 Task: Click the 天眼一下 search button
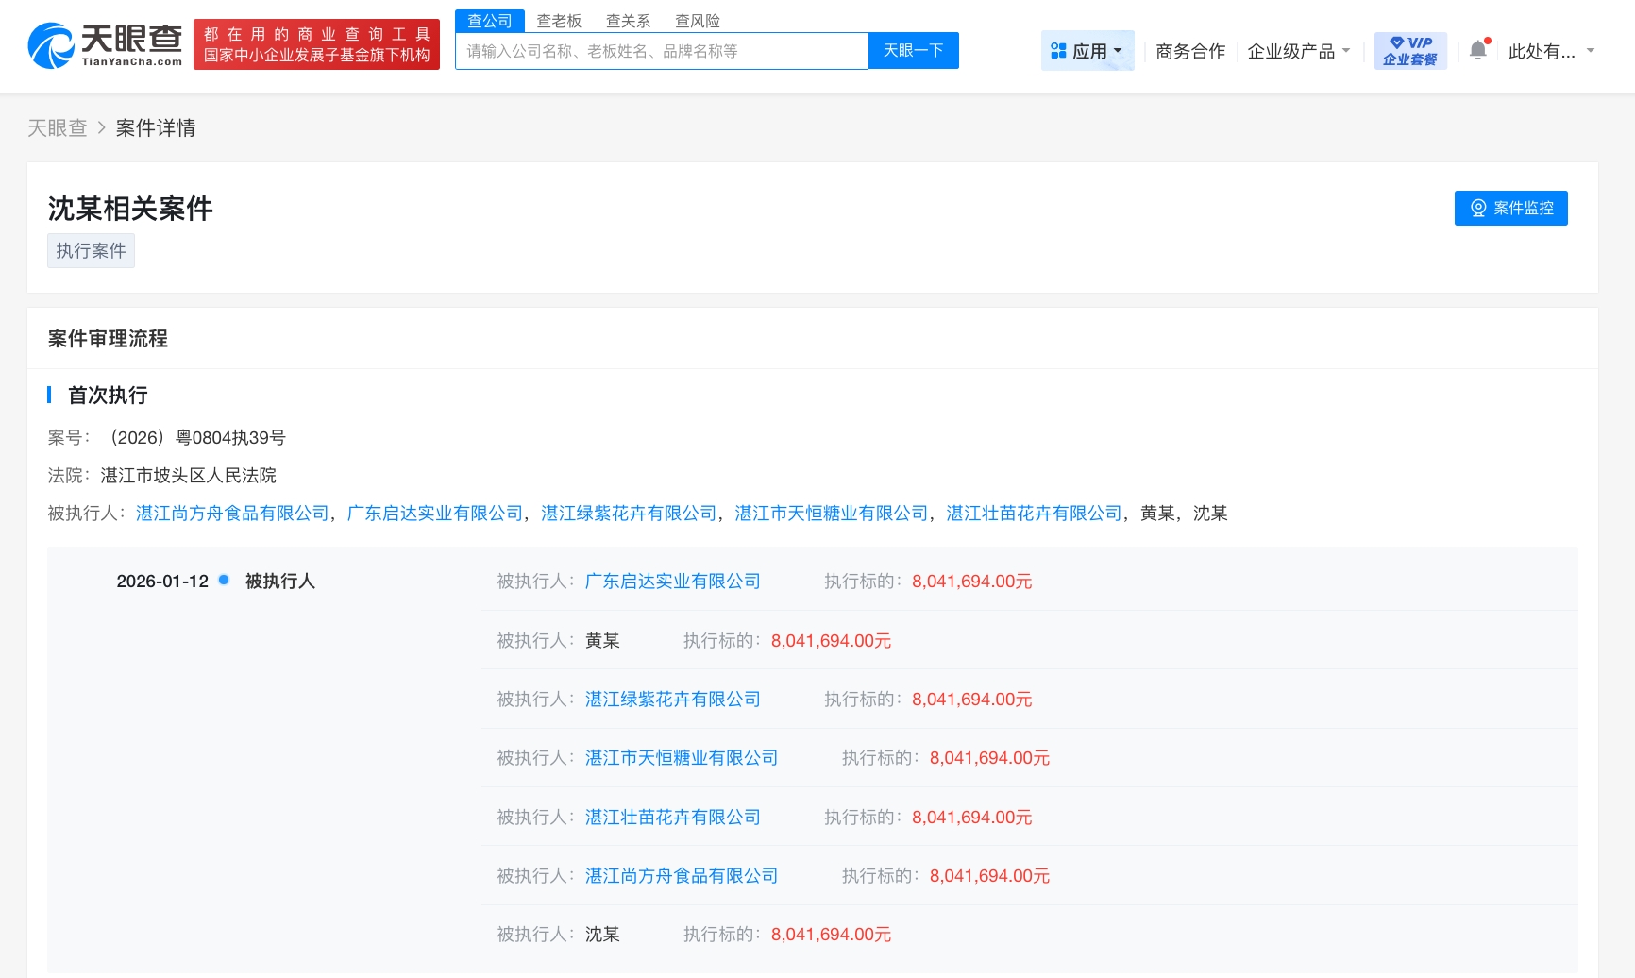[x=912, y=51]
